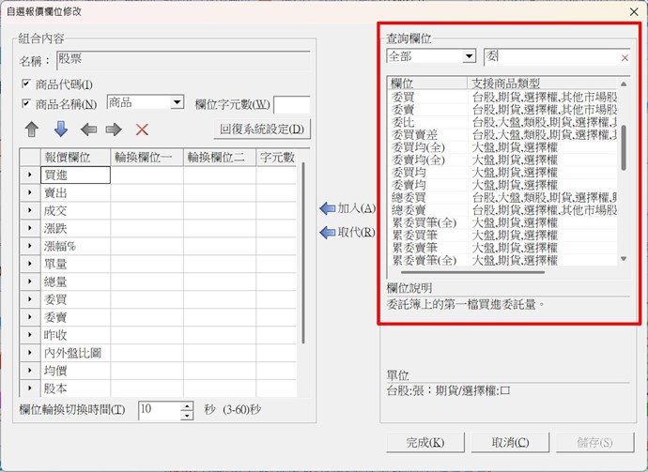Click the gray right arrow icon
648x472 pixels.
click(x=114, y=129)
